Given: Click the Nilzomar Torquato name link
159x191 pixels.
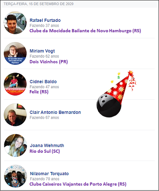Looking at the screenshot, I should coord(49,174).
